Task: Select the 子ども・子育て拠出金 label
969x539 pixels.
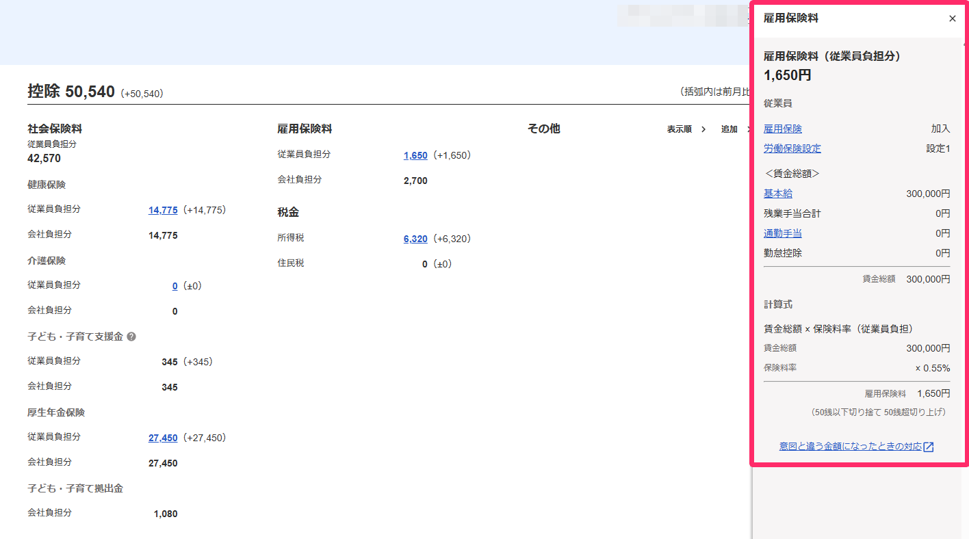Action: (x=75, y=488)
